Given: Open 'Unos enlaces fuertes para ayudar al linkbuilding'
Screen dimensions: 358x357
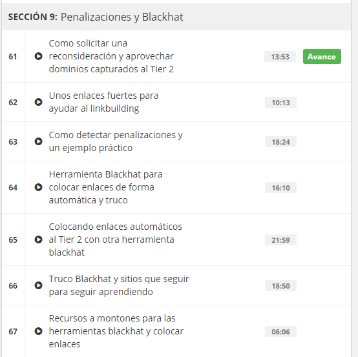Looking at the screenshot, I should click(x=103, y=102).
